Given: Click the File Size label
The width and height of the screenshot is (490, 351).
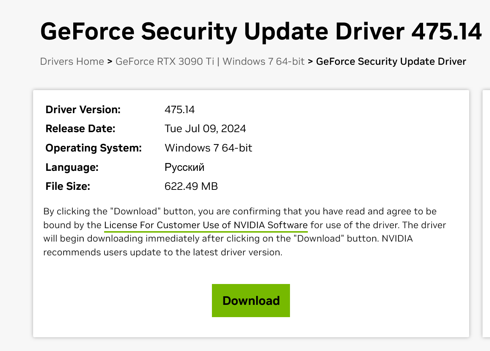Looking at the screenshot, I should click(68, 186).
